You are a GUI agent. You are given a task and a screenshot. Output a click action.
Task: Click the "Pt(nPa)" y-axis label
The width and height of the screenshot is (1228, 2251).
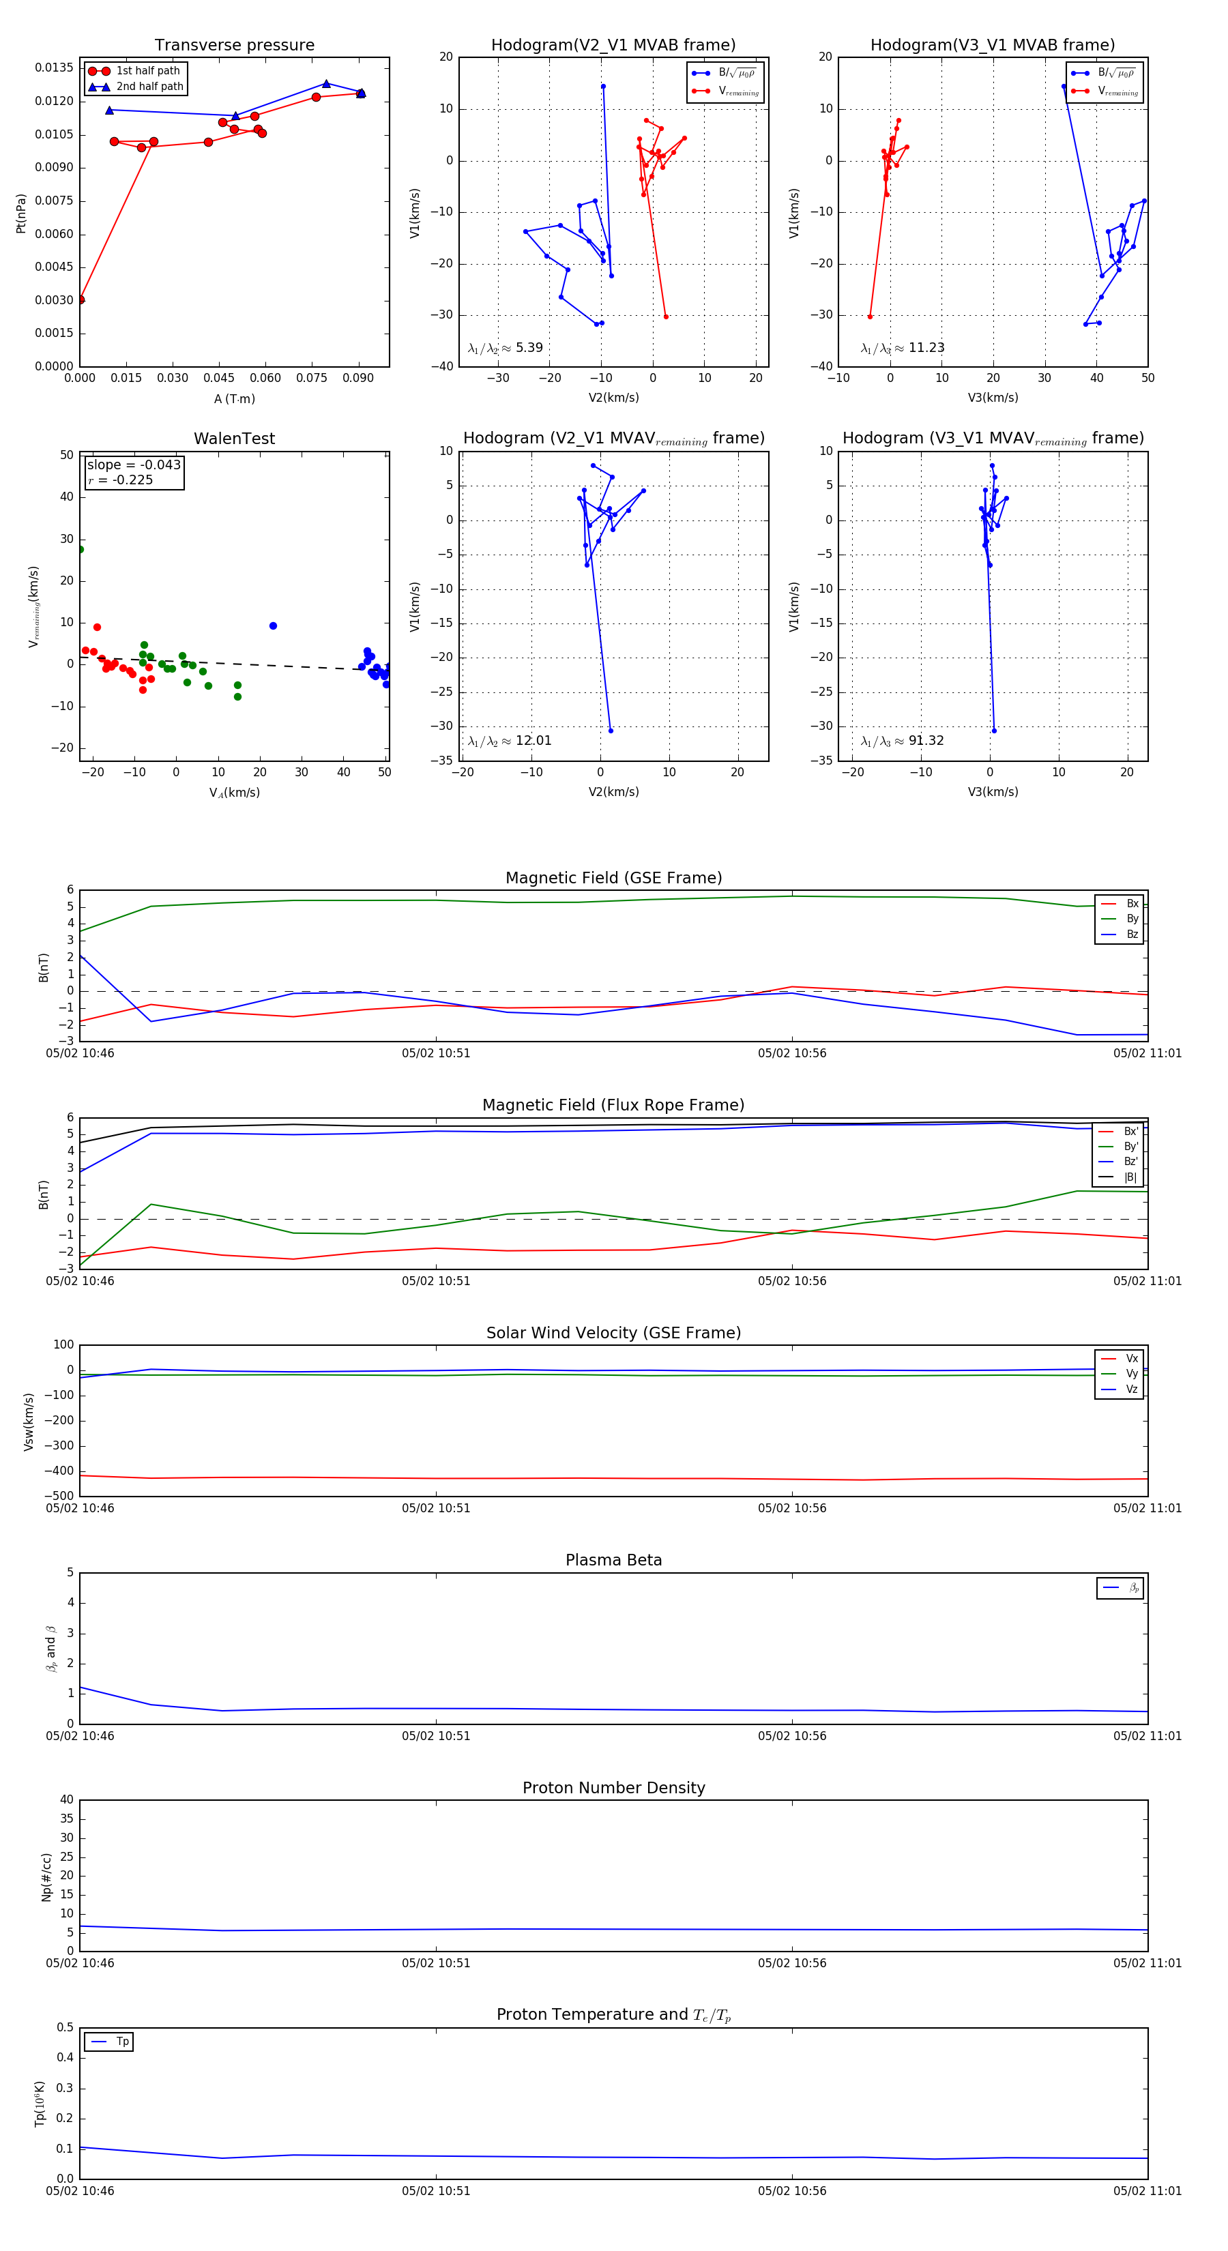pos(21,212)
